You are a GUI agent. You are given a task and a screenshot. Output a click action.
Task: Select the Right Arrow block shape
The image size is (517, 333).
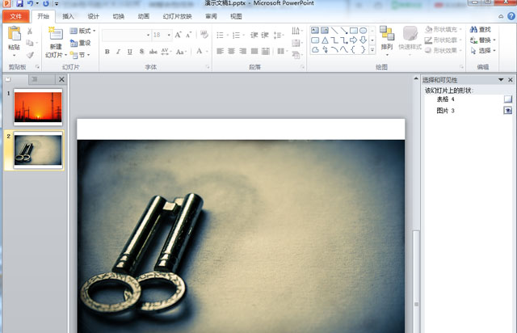[354, 40]
